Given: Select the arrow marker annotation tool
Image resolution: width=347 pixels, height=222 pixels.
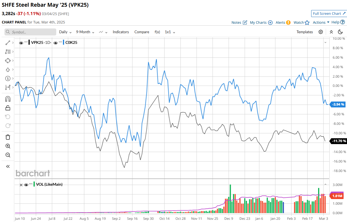Looking at the screenshot, I should tap(8, 70).
